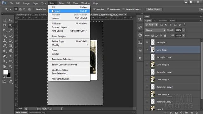Click New Selection mode icon in options bar
Viewport: 203px width, 114px height.
16,9
